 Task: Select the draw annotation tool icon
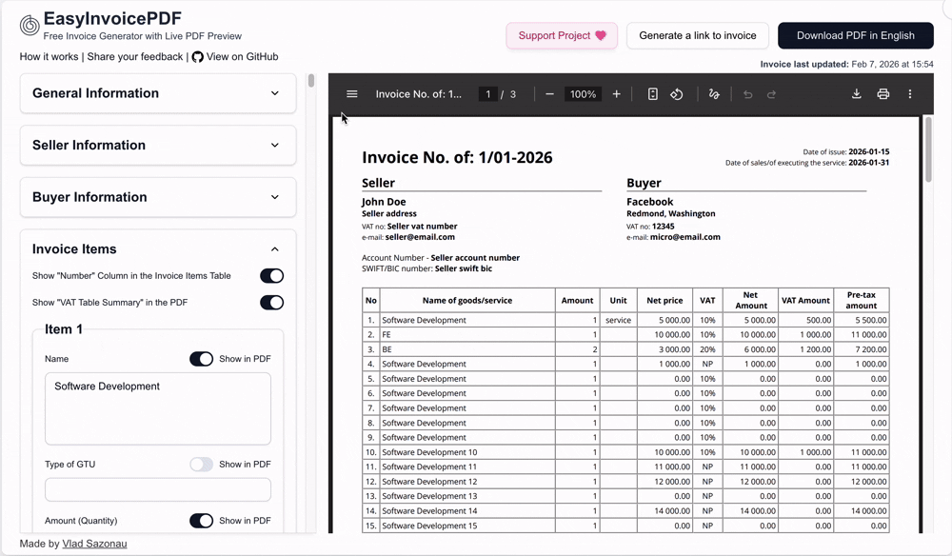point(714,94)
